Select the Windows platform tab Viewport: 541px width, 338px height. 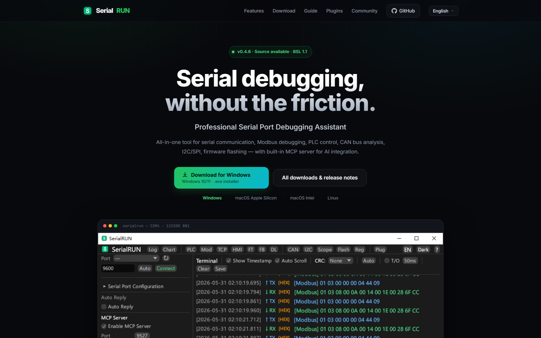[212, 198]
